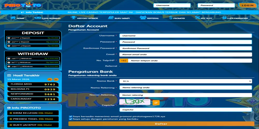Click star icon beside Bukti Jackpot
The height and width of the screenshot is (129, 259).
click(x=11, y=125)
